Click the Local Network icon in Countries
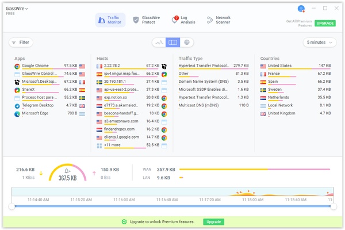345x230 pixels. (x=263, y=106)
